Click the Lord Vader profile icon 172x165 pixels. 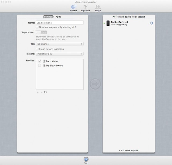click(x=44, y=61)
